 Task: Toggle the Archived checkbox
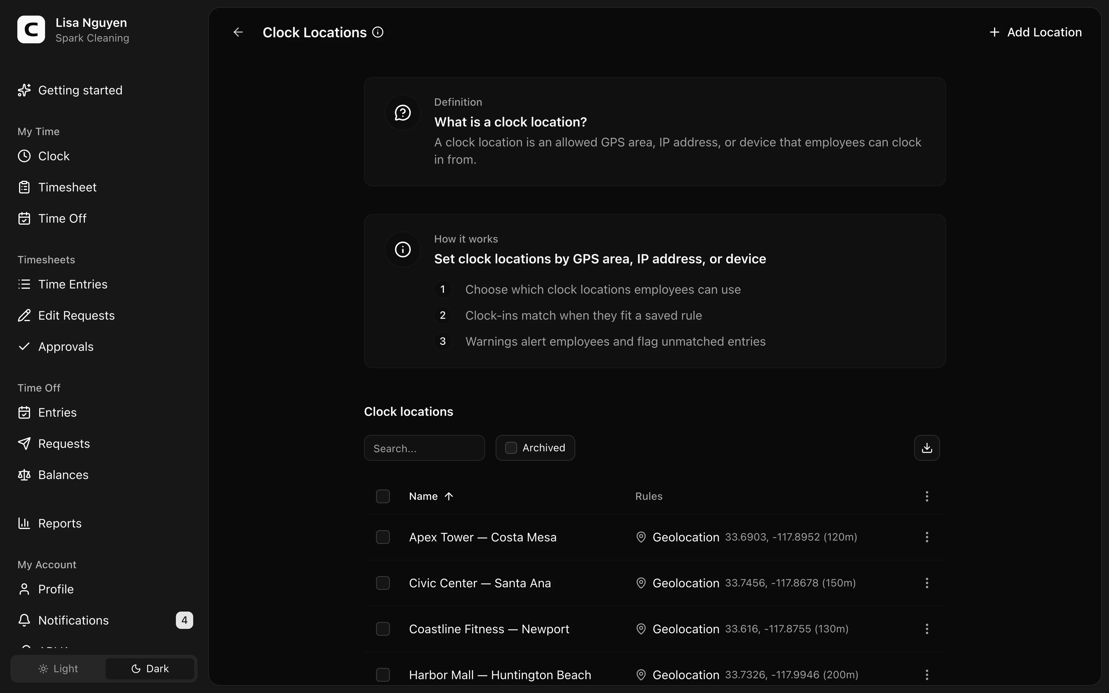(511, 448)
